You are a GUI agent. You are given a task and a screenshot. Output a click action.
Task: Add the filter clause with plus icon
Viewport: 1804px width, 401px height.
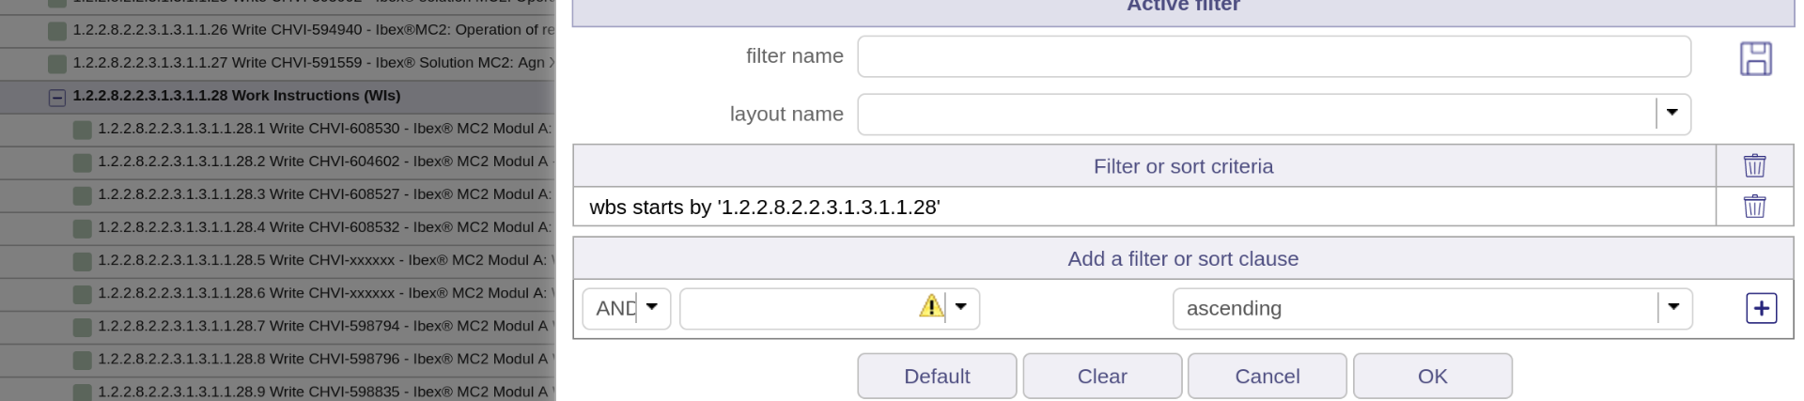(1761, 308)
